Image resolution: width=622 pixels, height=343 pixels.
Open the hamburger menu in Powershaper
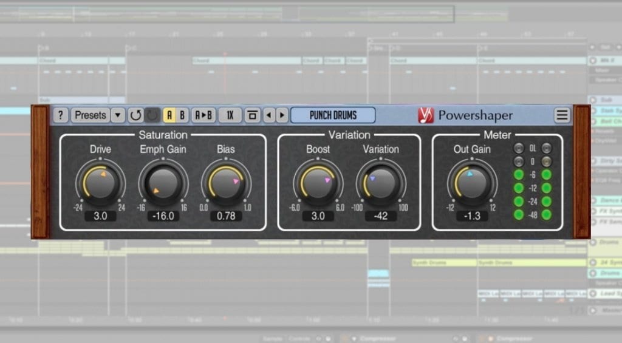tap(562, 115)
